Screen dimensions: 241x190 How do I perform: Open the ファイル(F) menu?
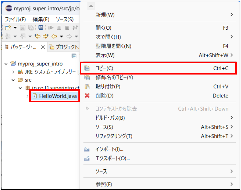tap(15, 19)
